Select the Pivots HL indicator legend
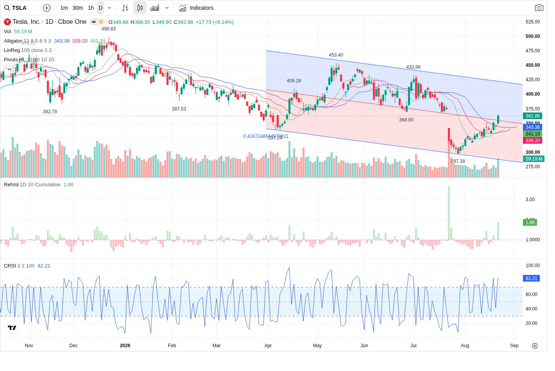The height and width of the screenshot is (371, 555). pyautogui.click(x=14, y=60)
